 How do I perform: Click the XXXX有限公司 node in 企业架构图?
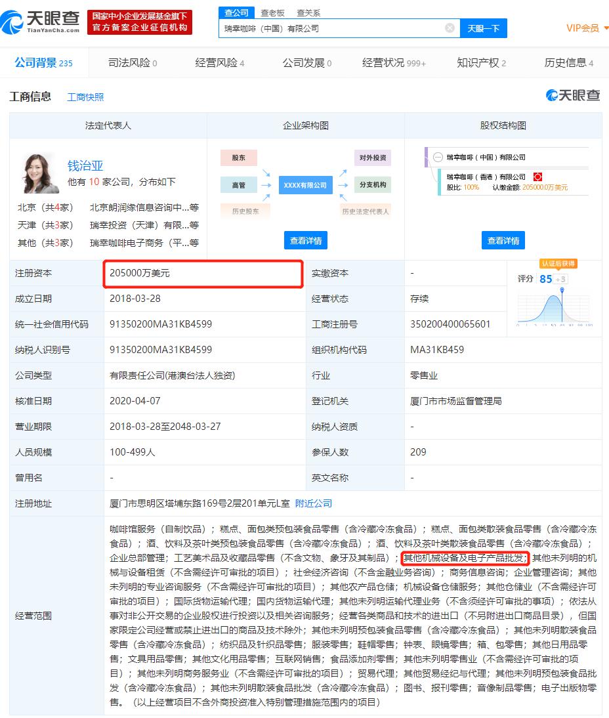[x=305, y=185]
